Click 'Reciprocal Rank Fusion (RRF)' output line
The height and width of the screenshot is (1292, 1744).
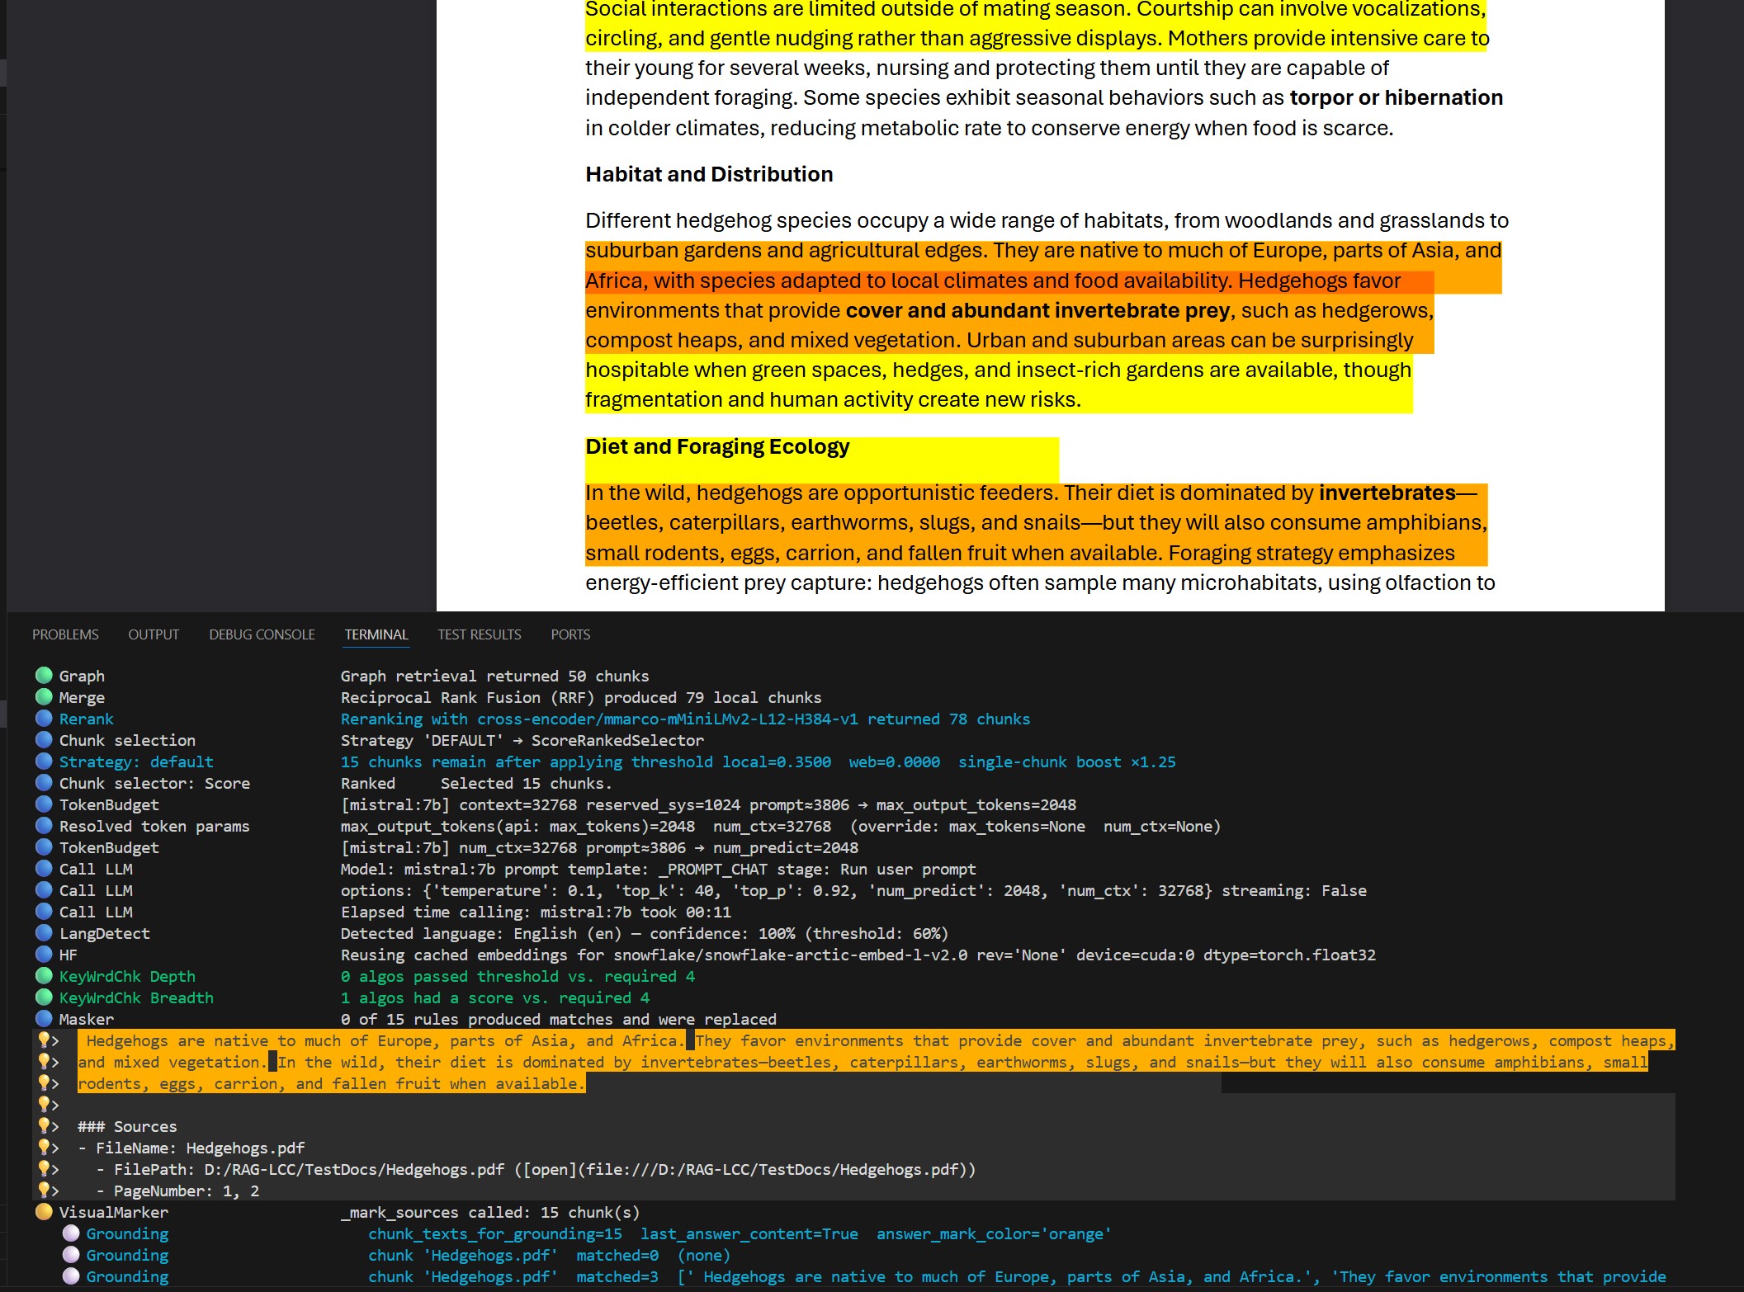[581, 697]
